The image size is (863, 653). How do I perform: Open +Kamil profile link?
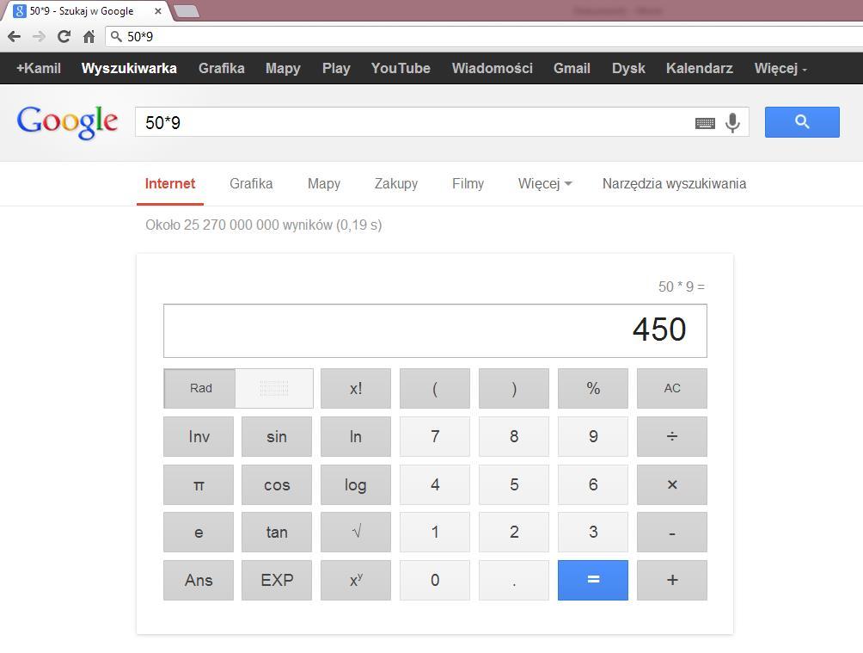point(39,68)
